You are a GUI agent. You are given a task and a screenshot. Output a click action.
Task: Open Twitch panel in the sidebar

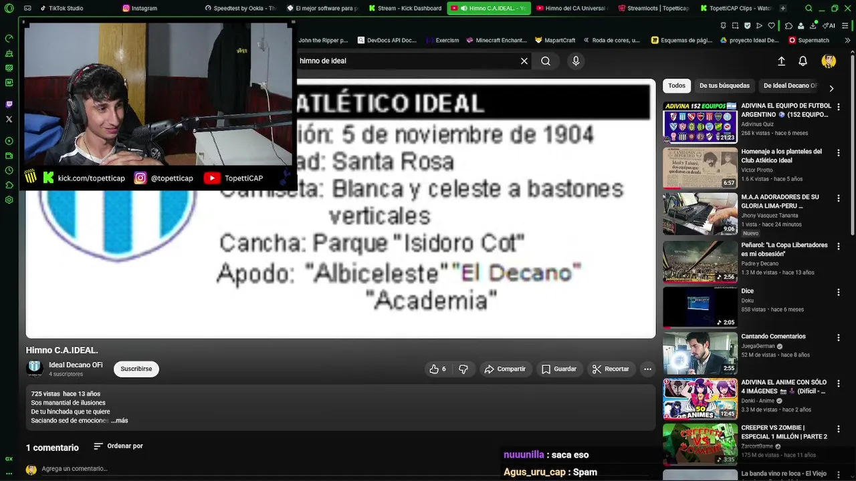[9, 104]
